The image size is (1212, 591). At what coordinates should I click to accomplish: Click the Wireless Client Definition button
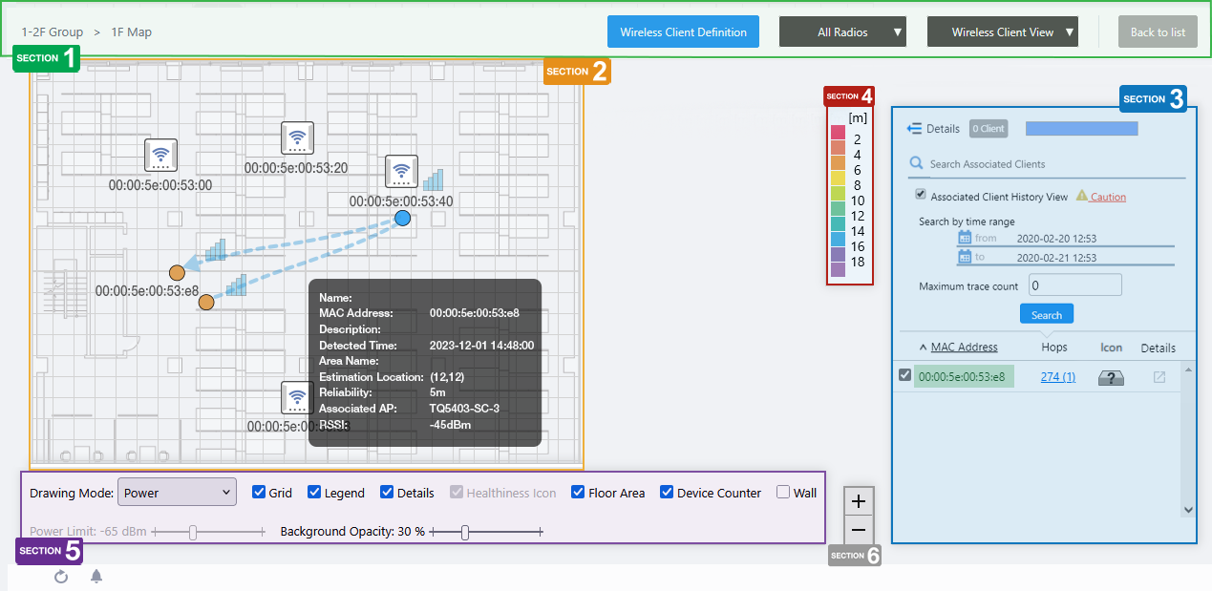tap(683, 32)
